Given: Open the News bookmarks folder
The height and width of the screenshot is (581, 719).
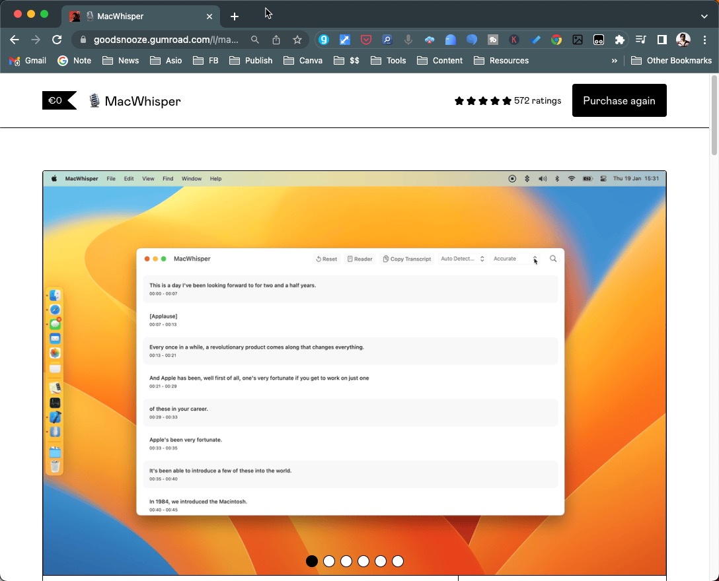Looking at the screenshot, I should point(120,61).
